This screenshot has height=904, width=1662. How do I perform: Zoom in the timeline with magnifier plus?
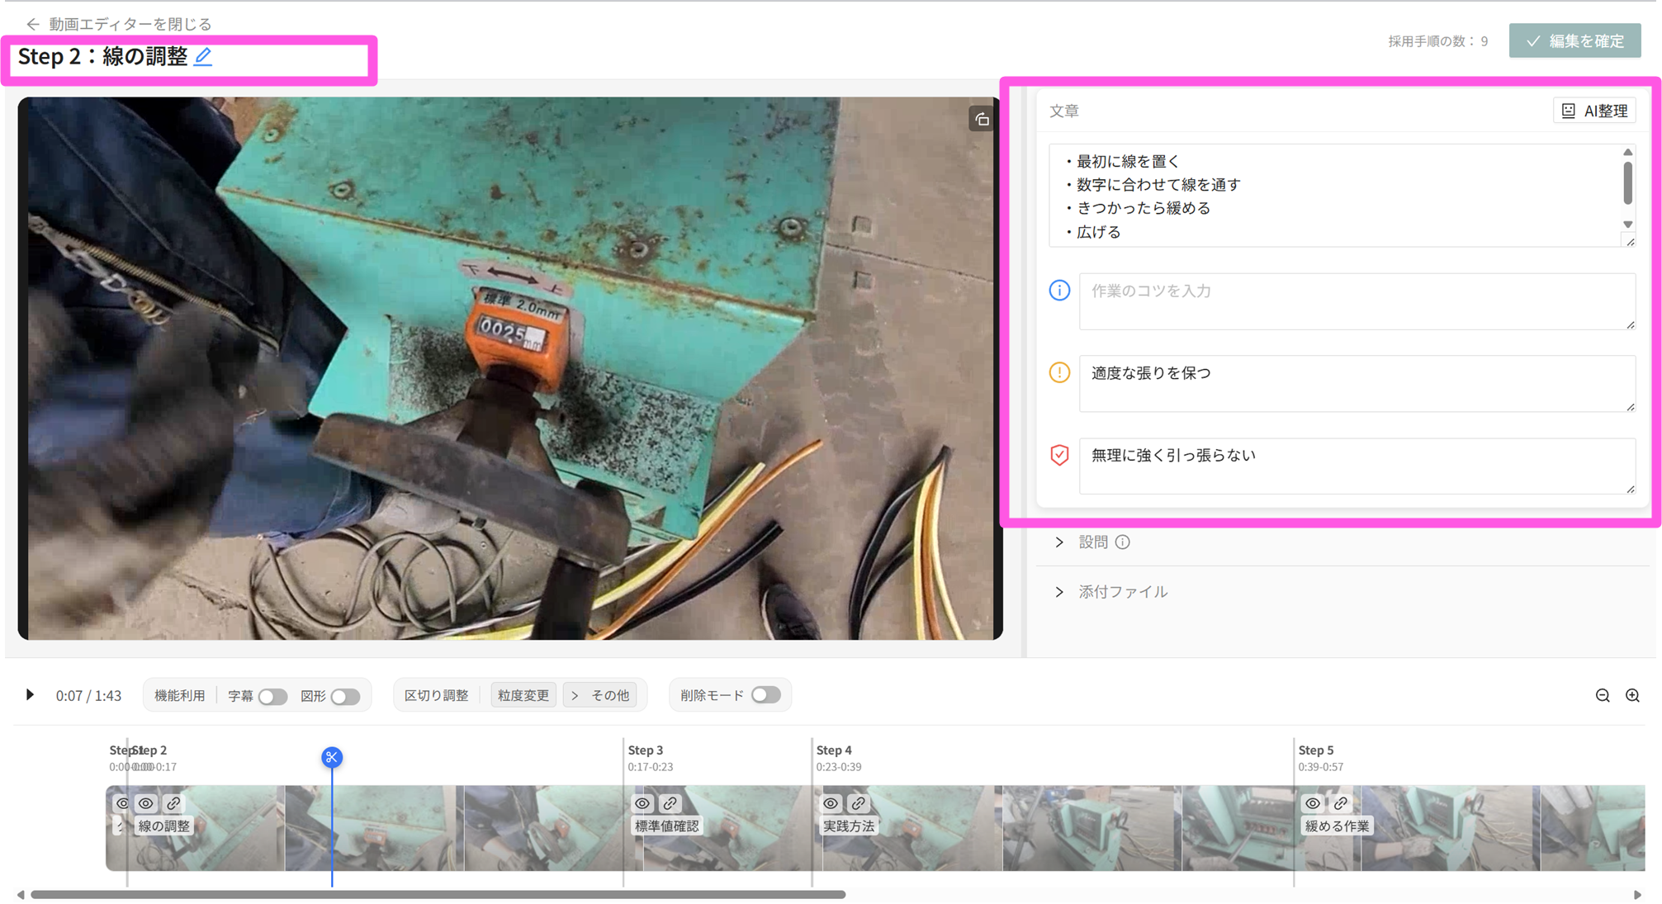coord(1632,695)
